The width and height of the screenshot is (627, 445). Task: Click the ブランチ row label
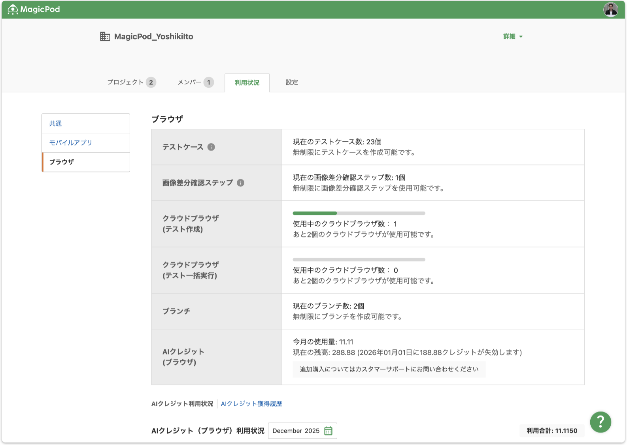(176, 311)
